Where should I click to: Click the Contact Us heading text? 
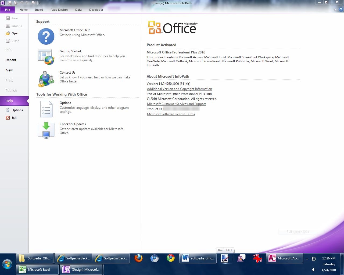click(67, 73)
